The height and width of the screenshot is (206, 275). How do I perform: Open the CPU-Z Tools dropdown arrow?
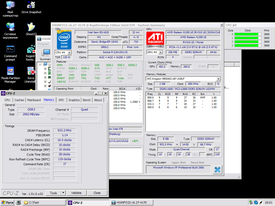point(63,193)
